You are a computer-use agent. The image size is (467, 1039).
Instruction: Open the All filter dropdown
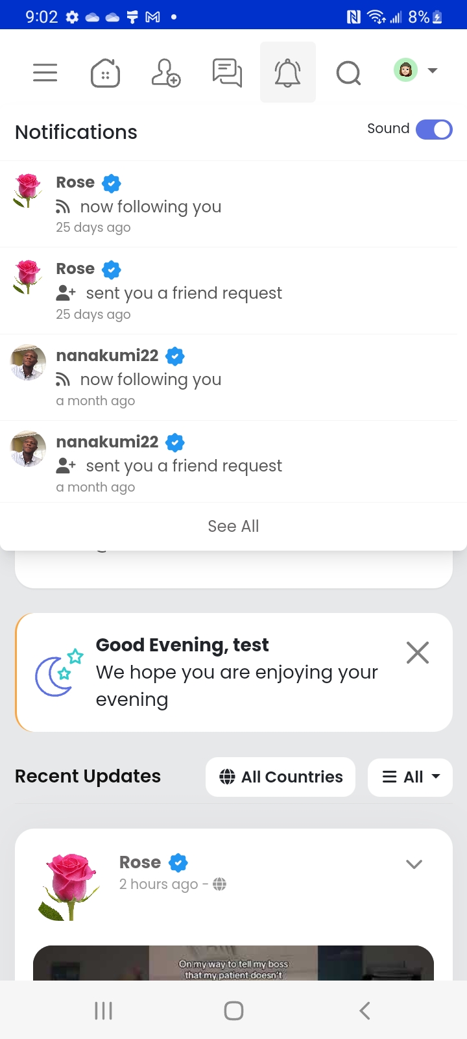click(410, 777)
